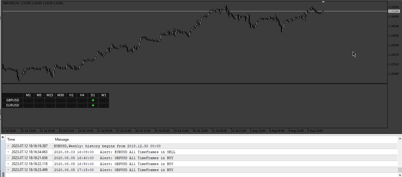Click the 1.30240 price axis label
The height and width of the screenshot is (177, 402).
click(394, 26)
